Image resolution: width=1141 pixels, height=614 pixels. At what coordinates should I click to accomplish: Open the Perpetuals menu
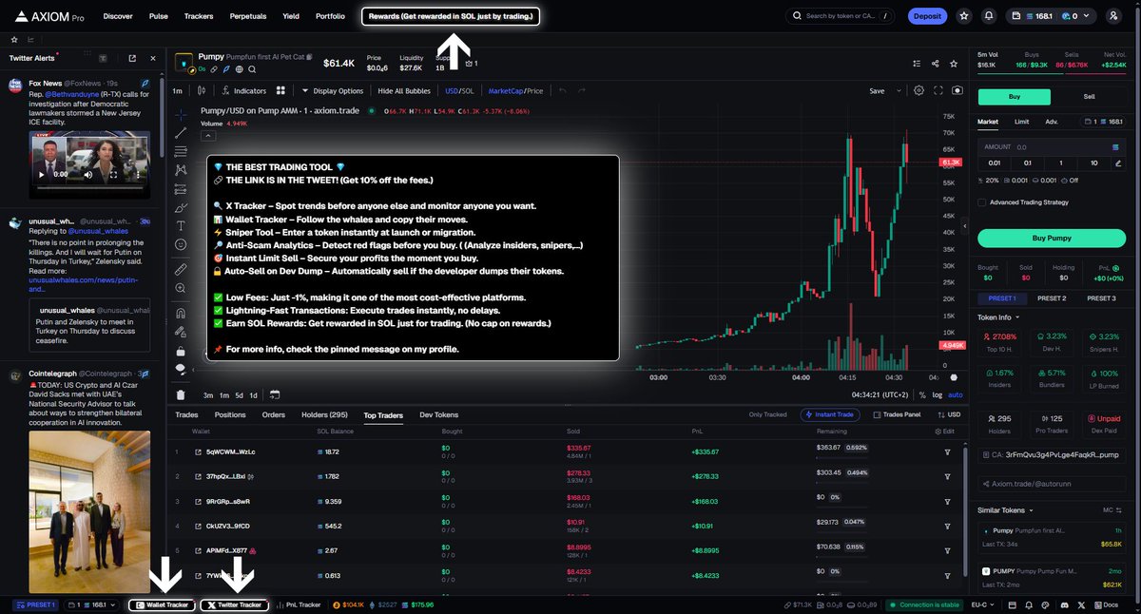[247, 16]
